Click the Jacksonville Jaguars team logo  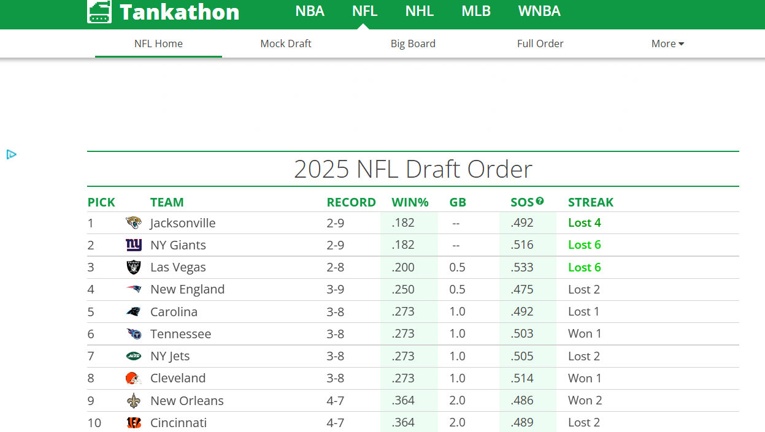134,223
